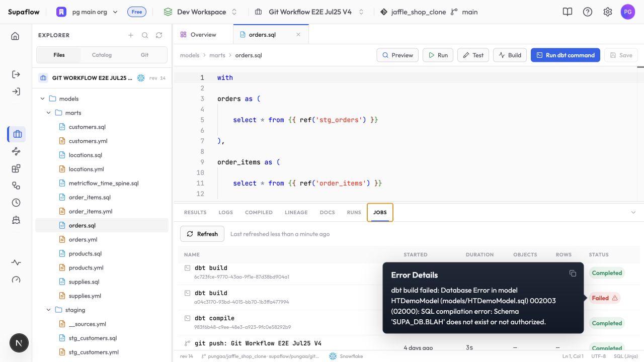This screenshot has width=644, height=362.
Task: Open the schema shapes icon in the sidebar
Action: click(16, 186)
